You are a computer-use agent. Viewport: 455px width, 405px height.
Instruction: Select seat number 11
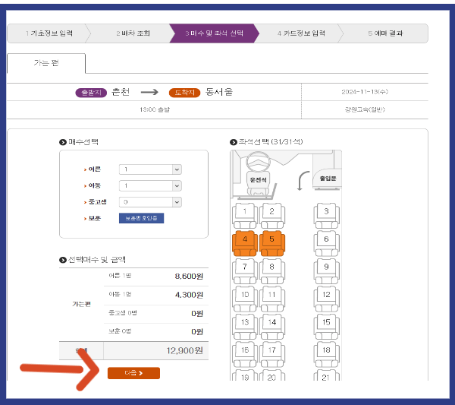coord(272,299)
